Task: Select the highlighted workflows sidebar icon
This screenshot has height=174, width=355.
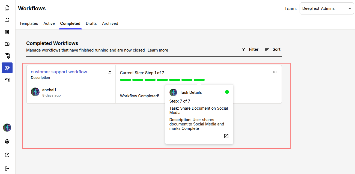Action: tap(7, 68)
